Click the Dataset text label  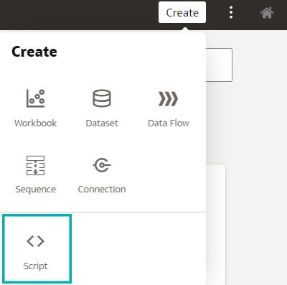click(x=102, y=123)
